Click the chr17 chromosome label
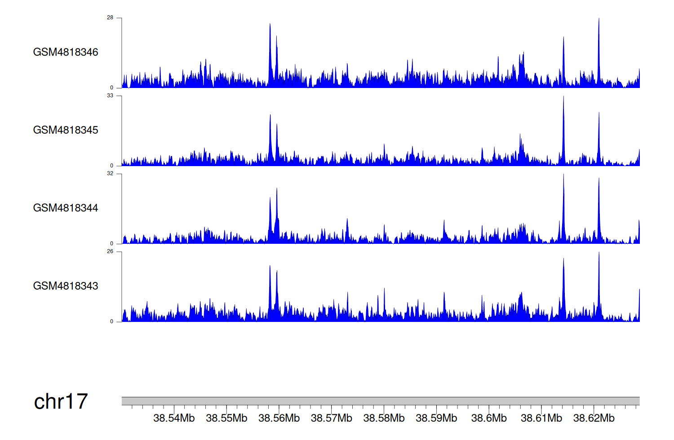 click(61, 401)
